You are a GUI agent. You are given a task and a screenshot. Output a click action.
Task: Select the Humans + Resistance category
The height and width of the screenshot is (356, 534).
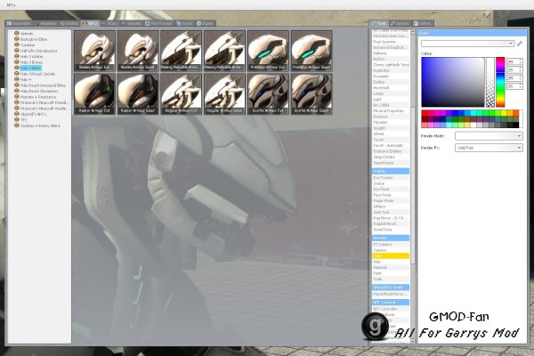[38, 97]
